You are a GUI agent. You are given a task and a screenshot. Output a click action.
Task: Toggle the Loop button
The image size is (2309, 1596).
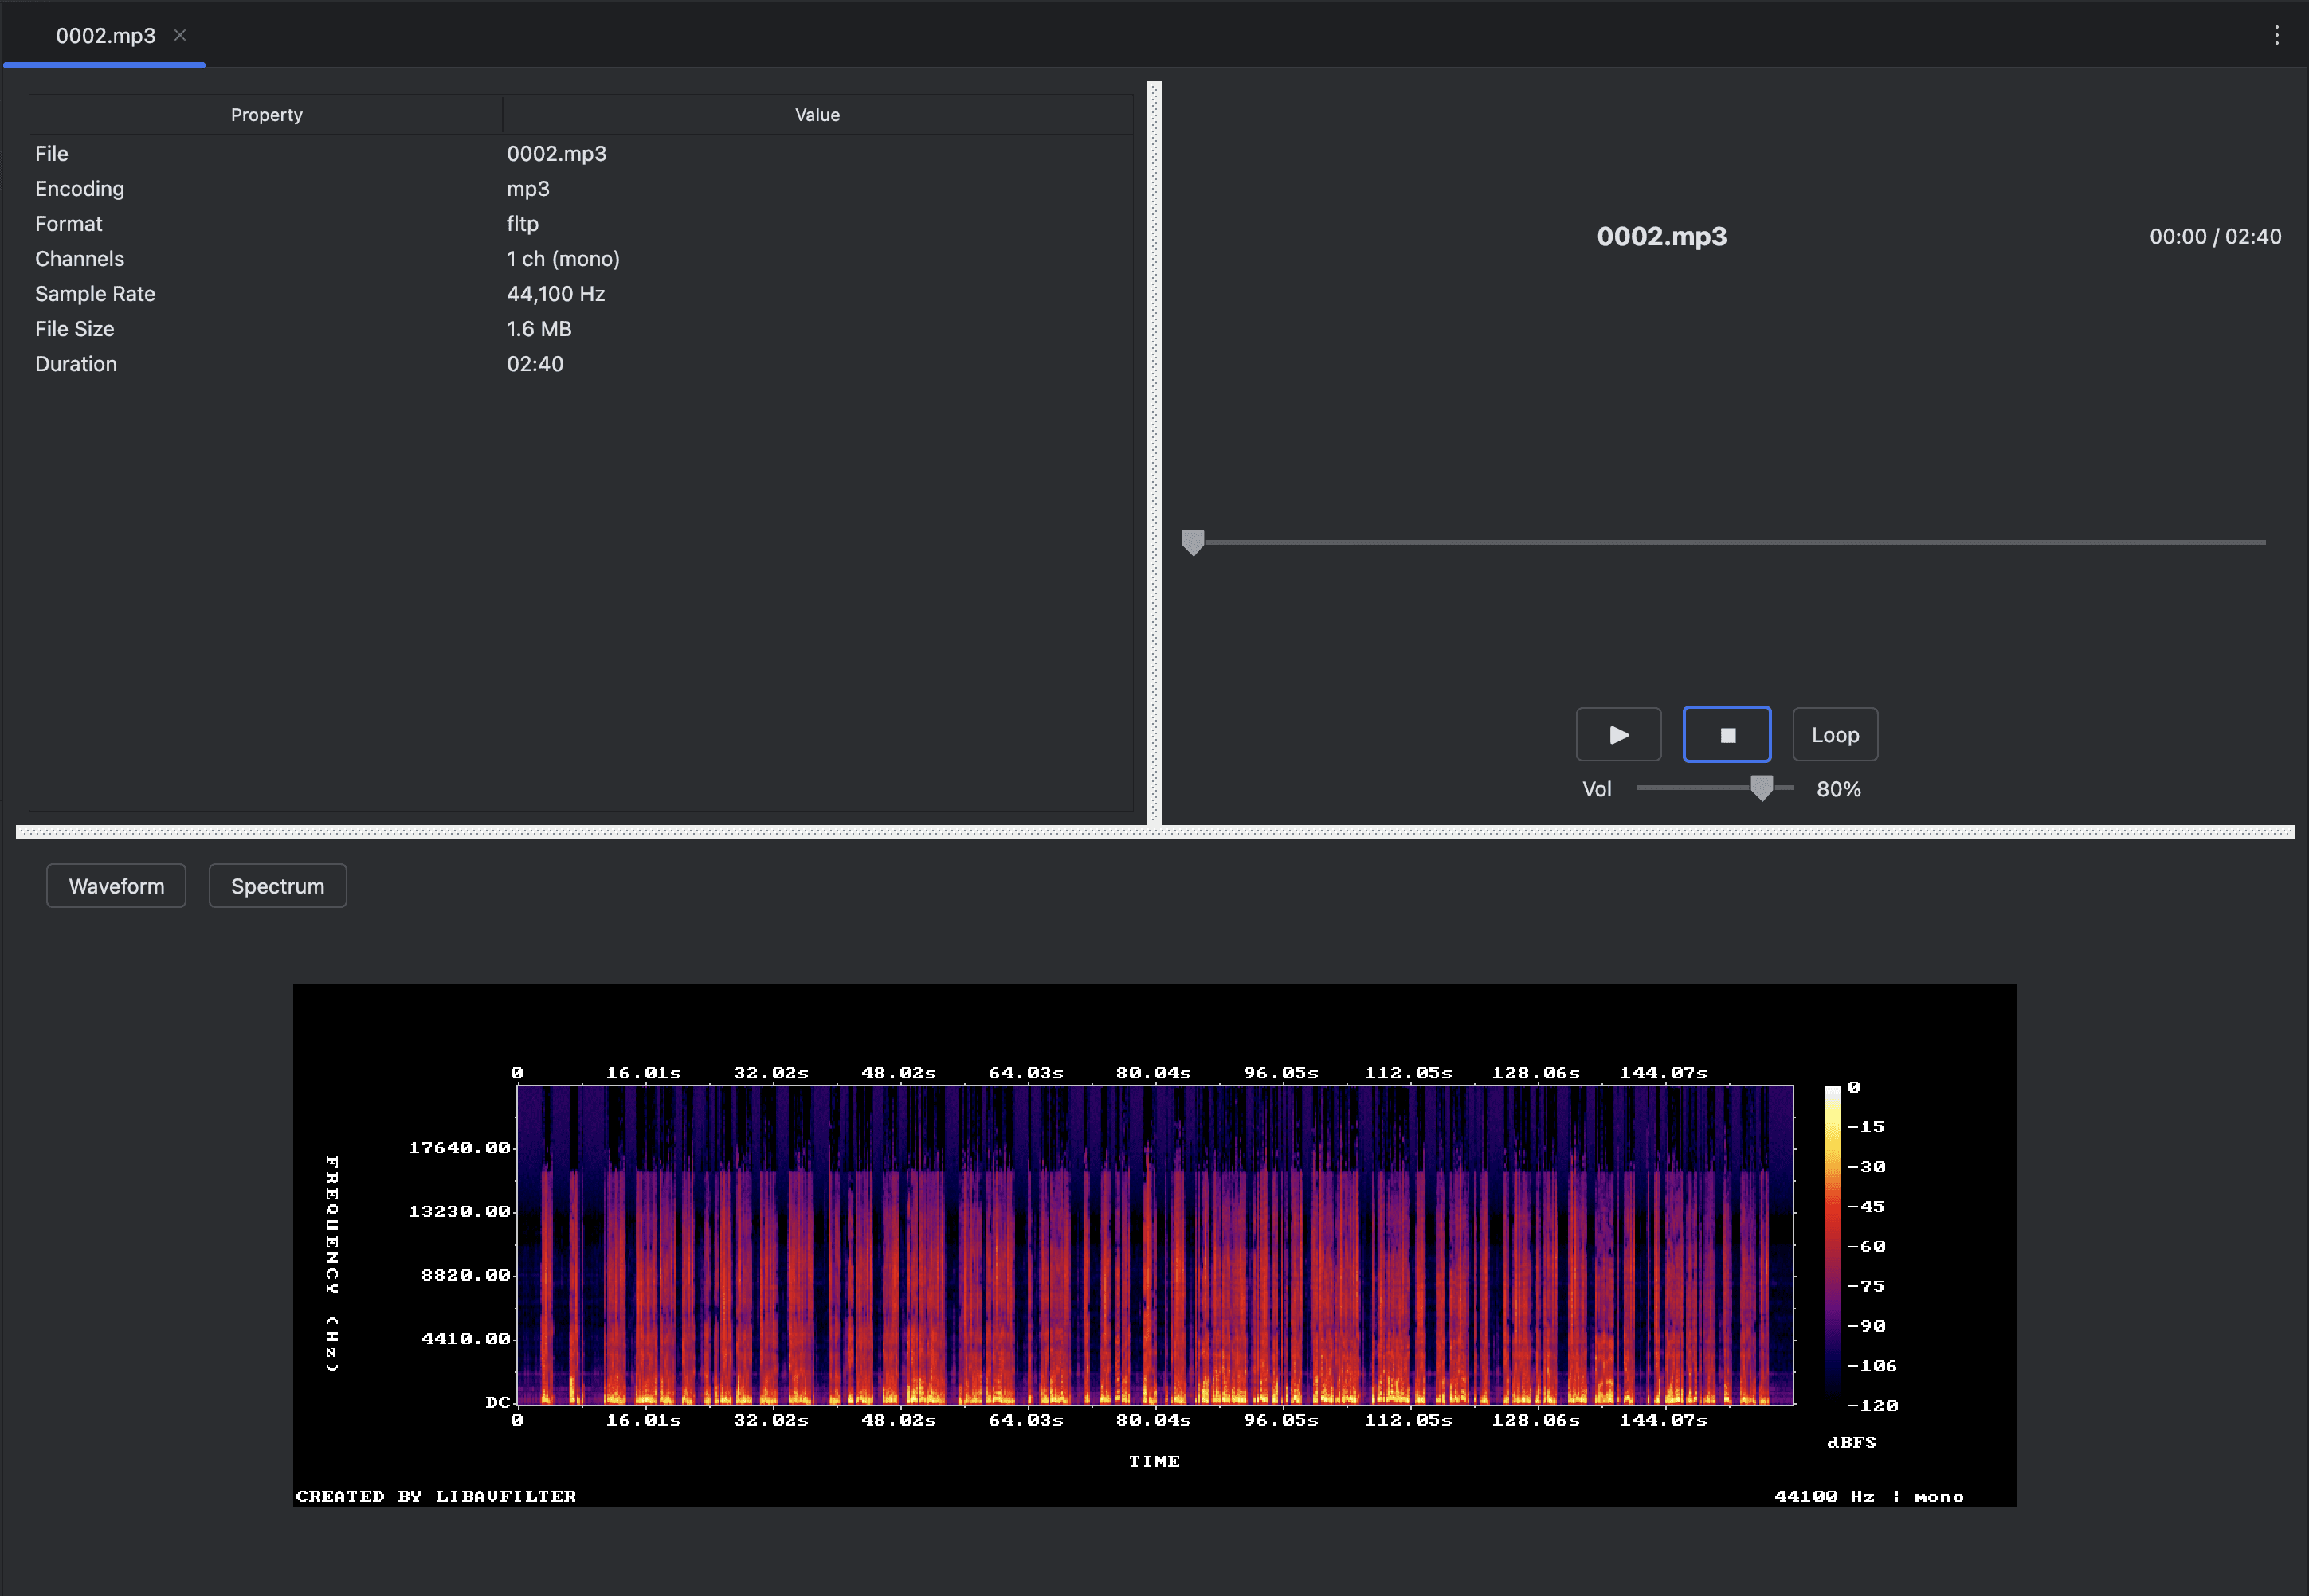click(1835, 735)
